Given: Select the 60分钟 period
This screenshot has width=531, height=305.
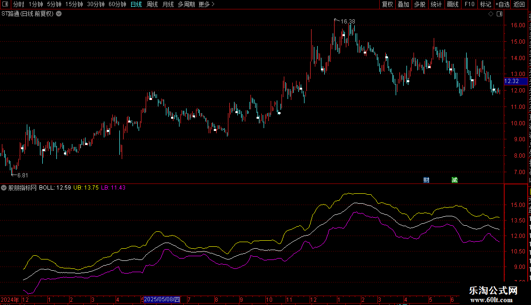Looking at the screenshot, I should [117, 4].
